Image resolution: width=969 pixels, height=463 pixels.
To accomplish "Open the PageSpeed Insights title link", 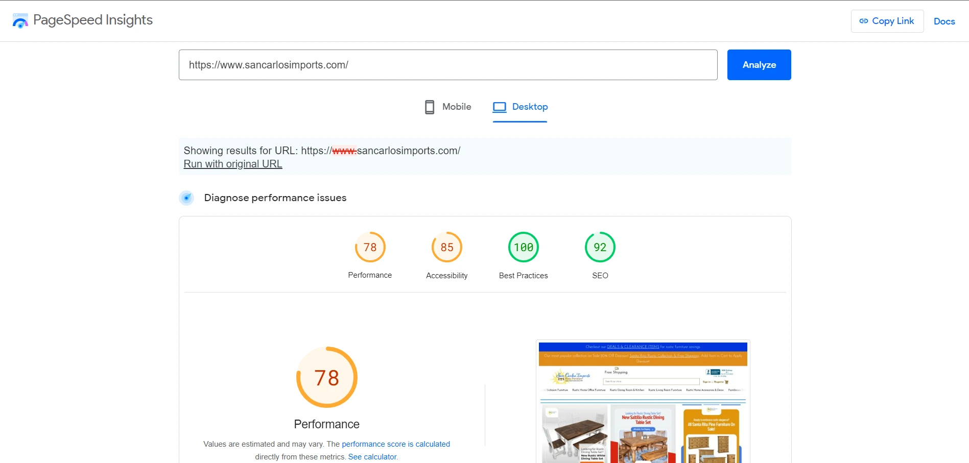I will [92, 20].
